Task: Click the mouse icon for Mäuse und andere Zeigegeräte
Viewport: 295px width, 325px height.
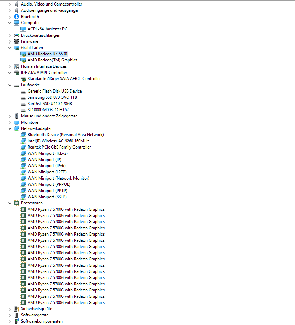Action: [x=17, y=116]
